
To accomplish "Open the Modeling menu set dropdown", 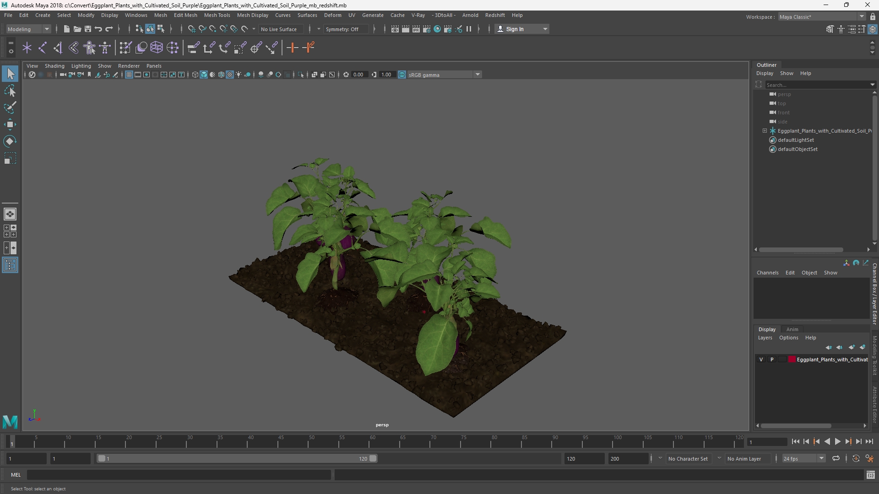I will click(28, 29).
